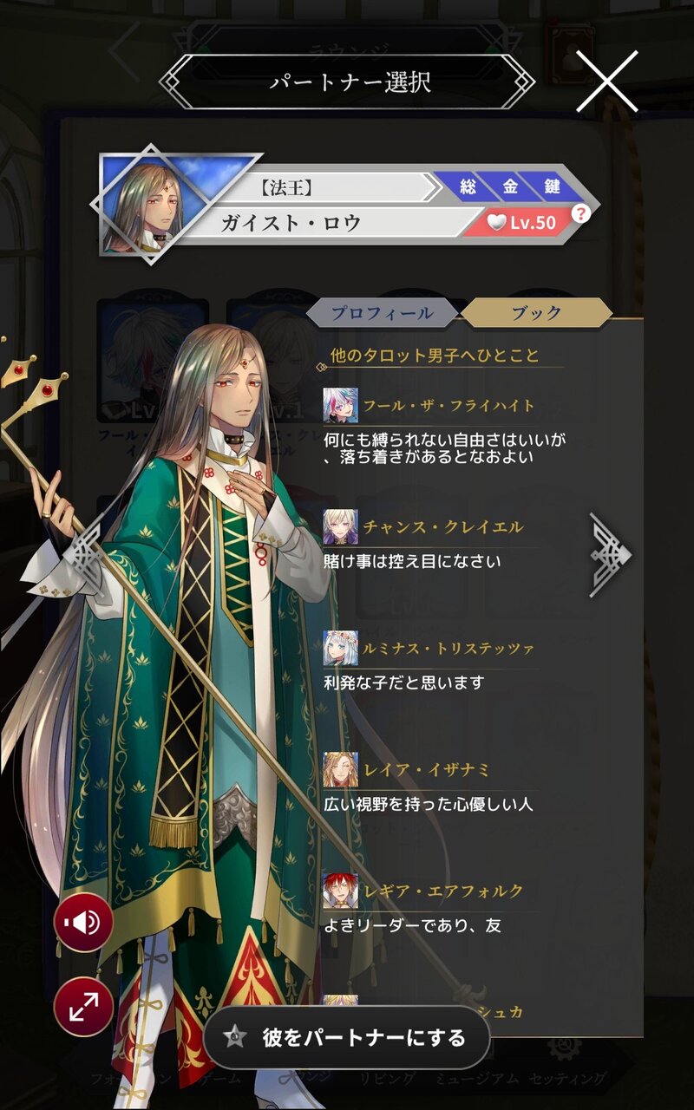Select the 総 attribute badge
The width and height of the screenshot is (694, 1110).
468,187
